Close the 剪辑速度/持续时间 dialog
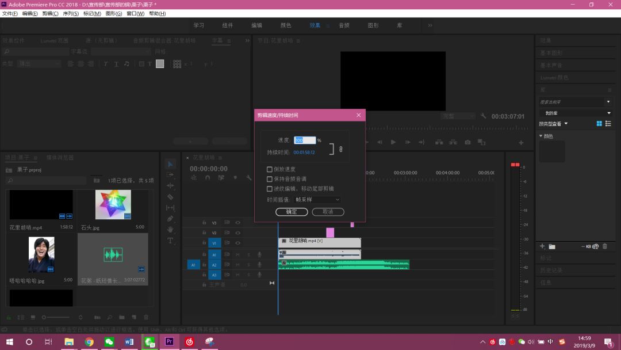This screenshot has width=621, height=350. (358, 115)
